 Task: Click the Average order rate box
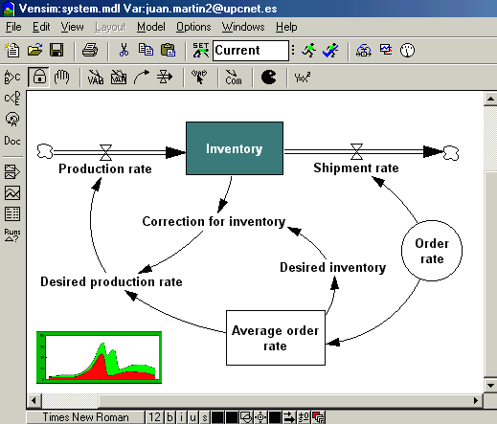276,338
